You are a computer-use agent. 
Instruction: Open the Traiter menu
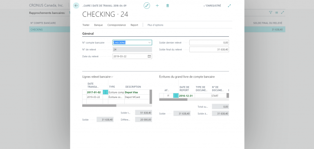click(86, 25)
